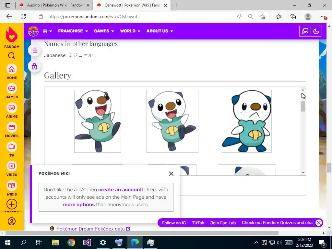The image size is (332, 249).
Task: Click the page lock icon
Action: (x=34, y=66)
